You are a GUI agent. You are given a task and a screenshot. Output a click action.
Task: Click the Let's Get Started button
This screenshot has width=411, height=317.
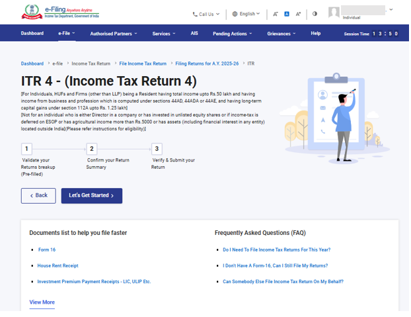pyautogui.click(x=91, y=196)
